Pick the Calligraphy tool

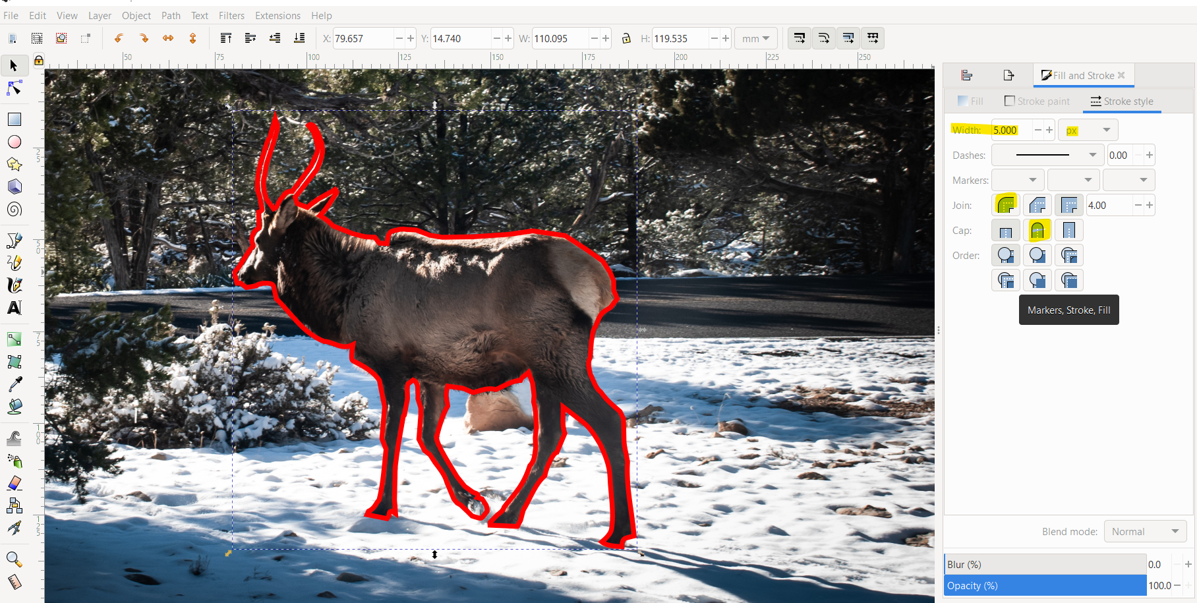pos(14,285)
